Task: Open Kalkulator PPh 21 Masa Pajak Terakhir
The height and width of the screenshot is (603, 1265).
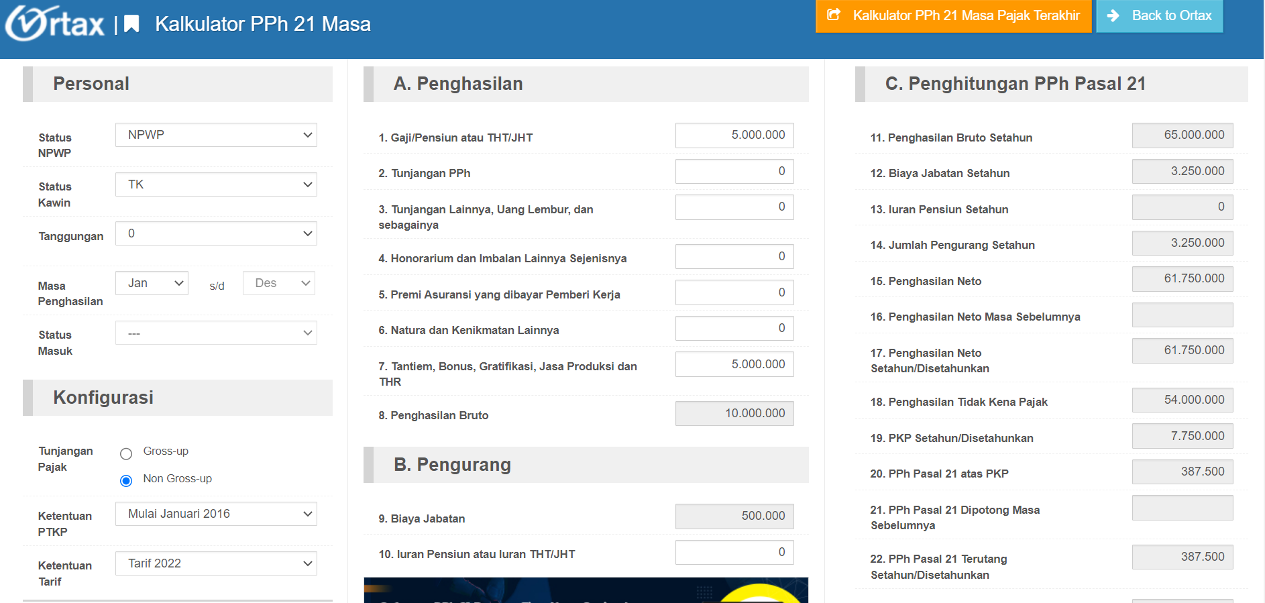Action: coord(954,15)
